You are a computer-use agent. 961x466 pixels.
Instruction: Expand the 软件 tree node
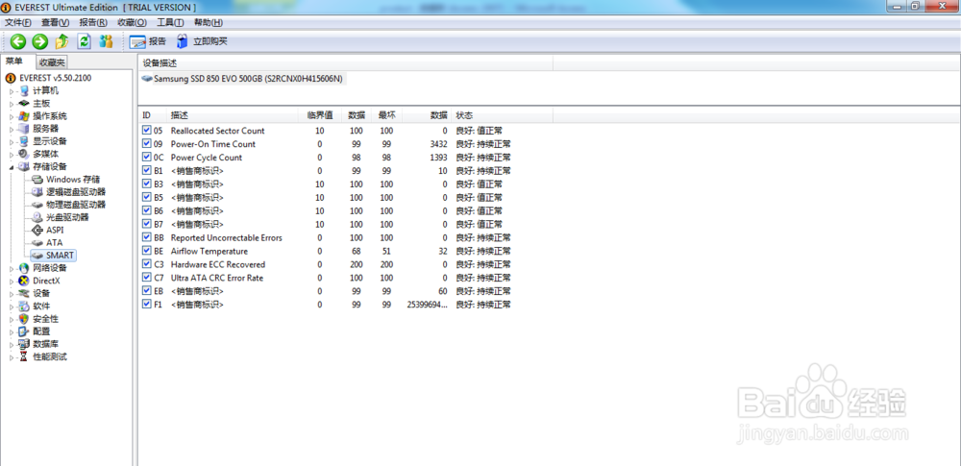pos(11,307)
